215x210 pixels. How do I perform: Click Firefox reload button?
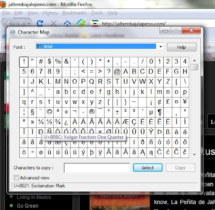(40, 23)
